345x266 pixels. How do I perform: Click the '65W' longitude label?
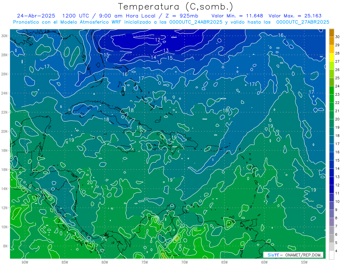(x=225, y=263)
